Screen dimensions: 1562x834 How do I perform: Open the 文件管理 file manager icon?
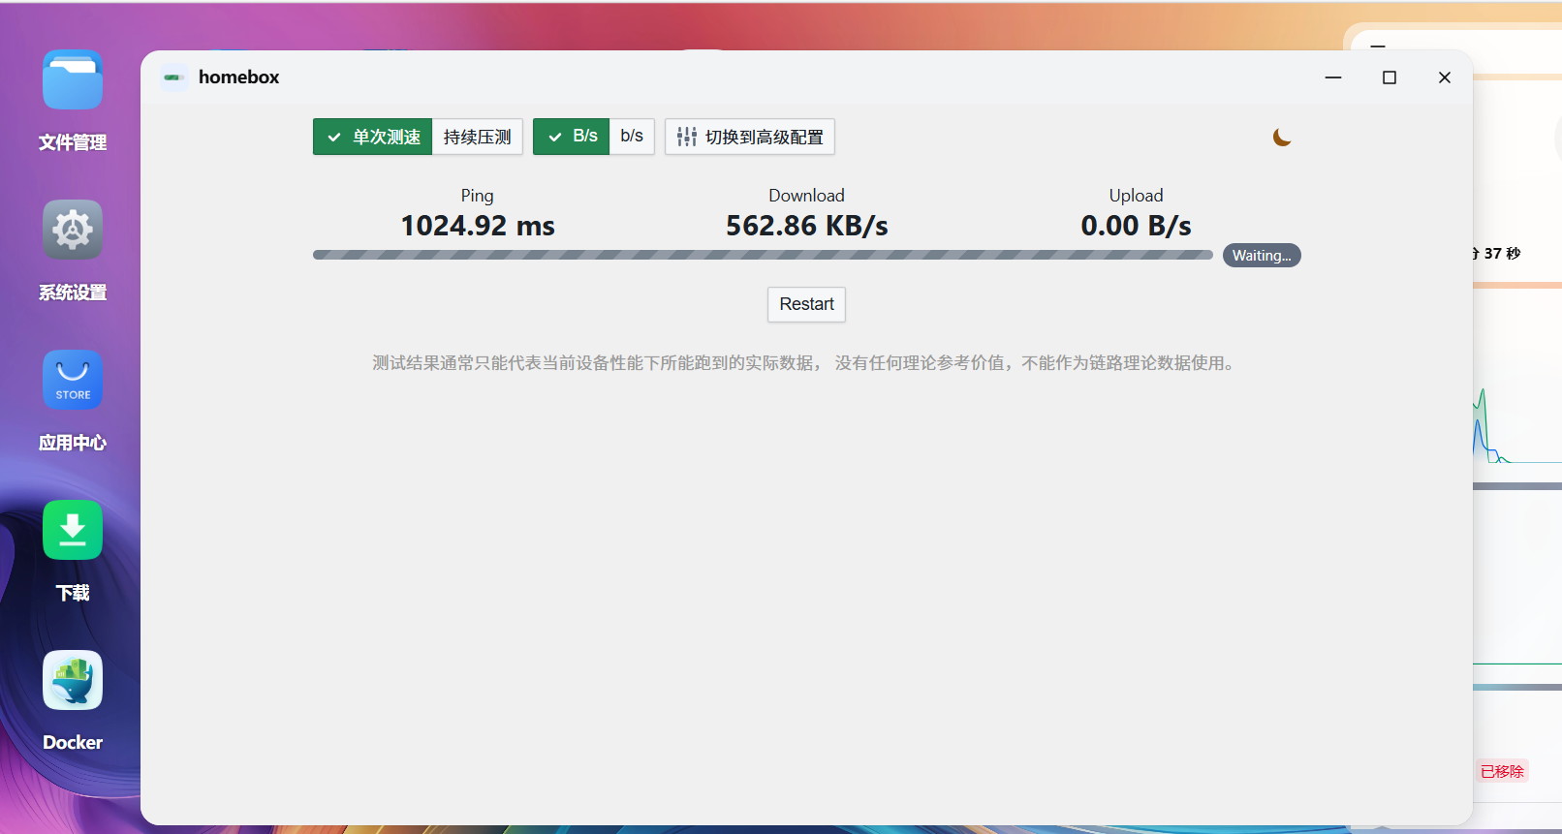pyautogui.click(x=73, y=80)
